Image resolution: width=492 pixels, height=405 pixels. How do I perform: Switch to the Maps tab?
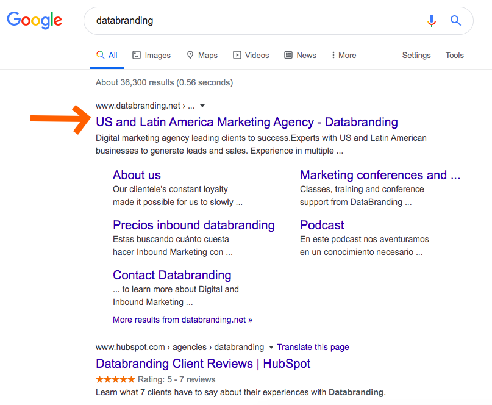point(202,55)
